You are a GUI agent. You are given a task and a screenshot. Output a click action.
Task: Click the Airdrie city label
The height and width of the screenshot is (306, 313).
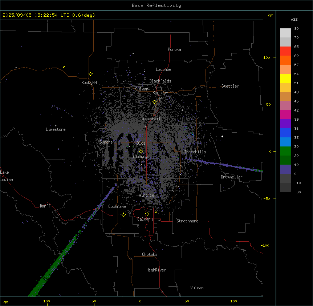146,195
